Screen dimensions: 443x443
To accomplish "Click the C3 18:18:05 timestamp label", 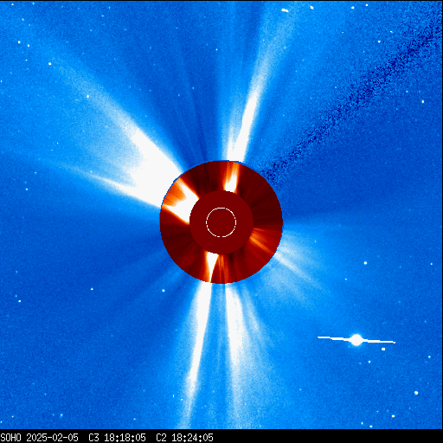I will 117,438.
